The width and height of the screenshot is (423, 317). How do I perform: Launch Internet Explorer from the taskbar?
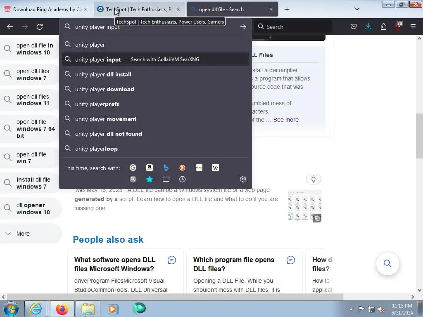[x=36, y=309]
